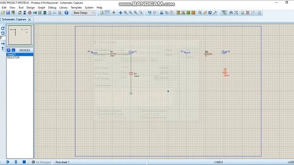
Task: Open the Template menu
Action: coord(76,8)
